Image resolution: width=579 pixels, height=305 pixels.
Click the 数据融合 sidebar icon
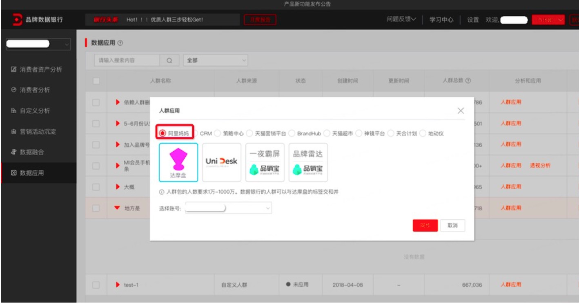point(13,152)
